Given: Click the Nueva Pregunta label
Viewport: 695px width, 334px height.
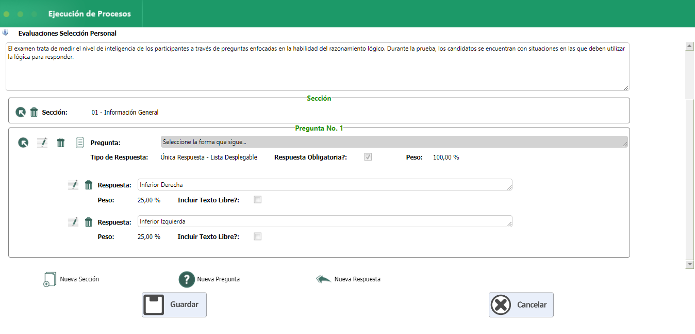Looking at the screenshot, I should [x=218, y=279].
